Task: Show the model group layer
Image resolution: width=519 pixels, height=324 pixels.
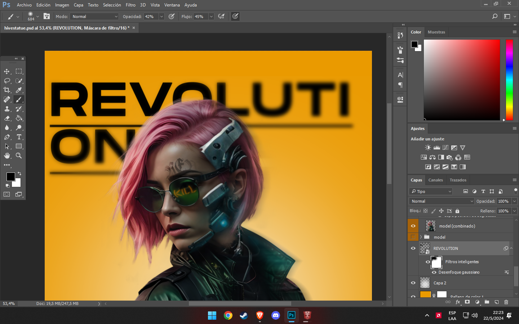Action: [413, 237]
